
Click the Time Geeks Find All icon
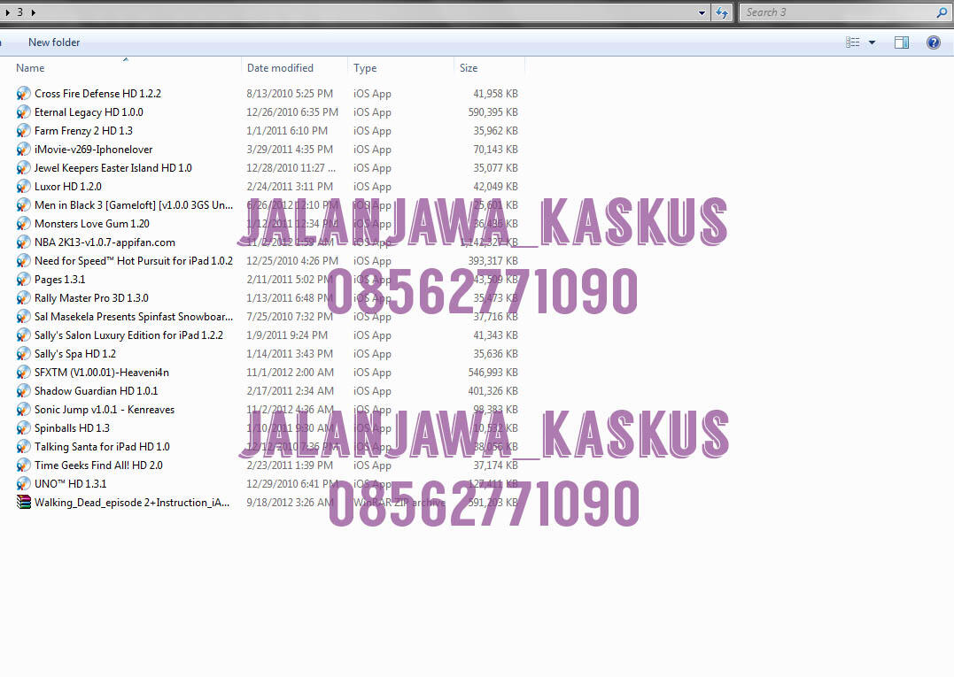coord(23,465)
